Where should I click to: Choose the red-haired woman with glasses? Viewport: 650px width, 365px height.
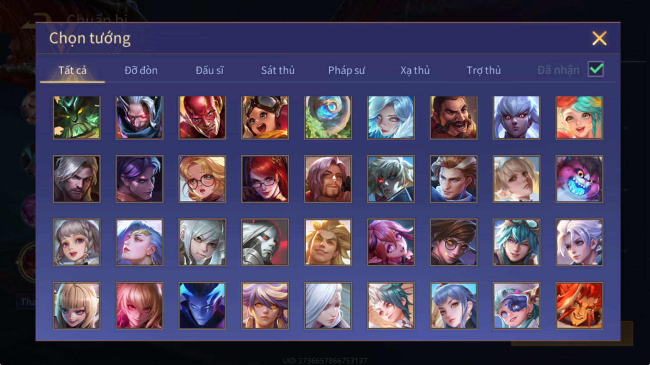click(x=265, y=179)
